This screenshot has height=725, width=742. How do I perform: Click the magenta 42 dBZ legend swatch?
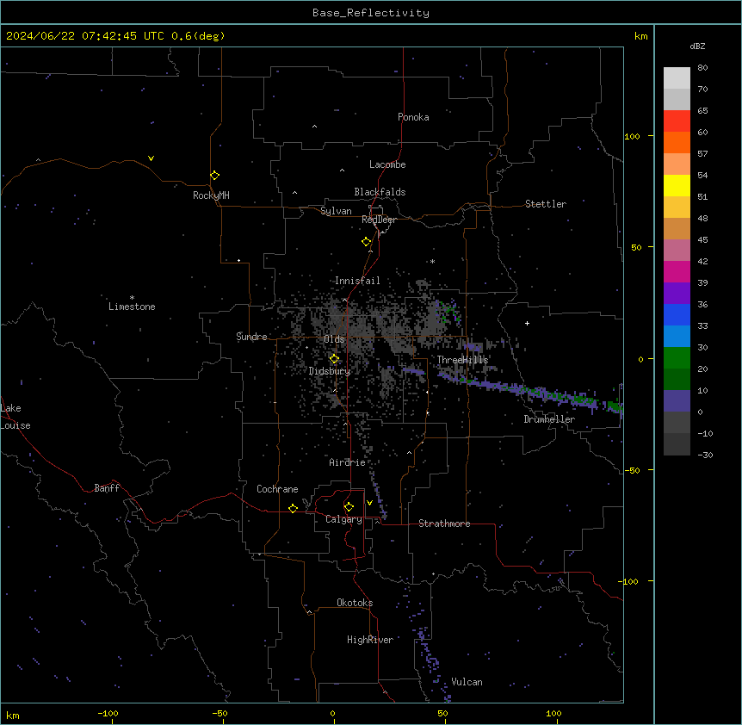[677, 271]
